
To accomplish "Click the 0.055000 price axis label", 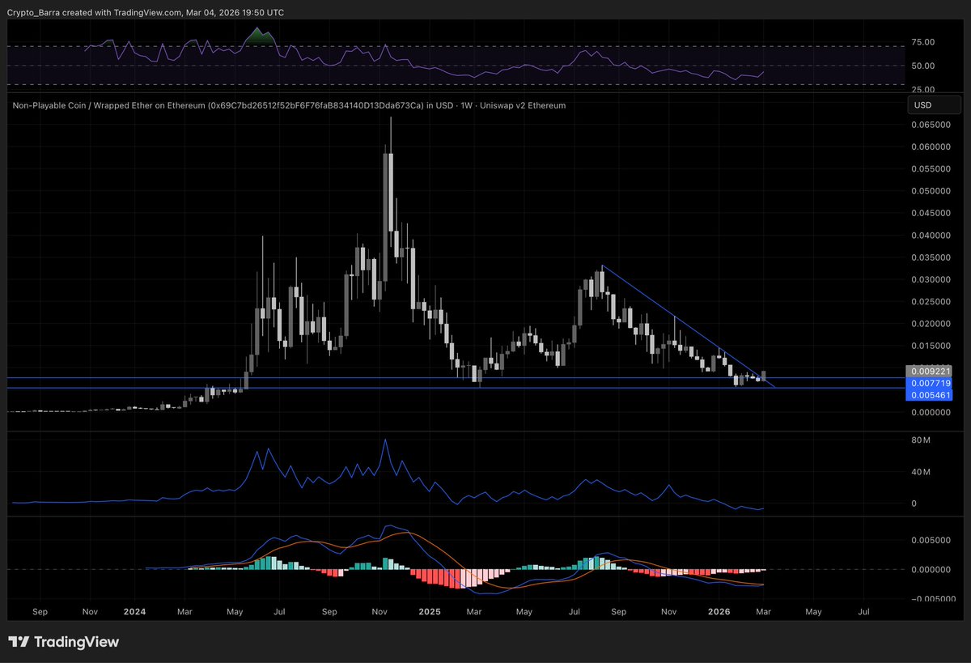I will point(932,169).
